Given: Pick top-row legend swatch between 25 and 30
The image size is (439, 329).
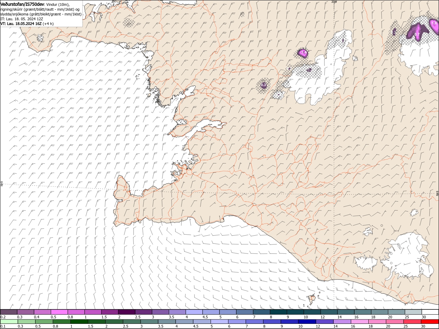Looking at the screenshot, I should [x=414, y=312].
